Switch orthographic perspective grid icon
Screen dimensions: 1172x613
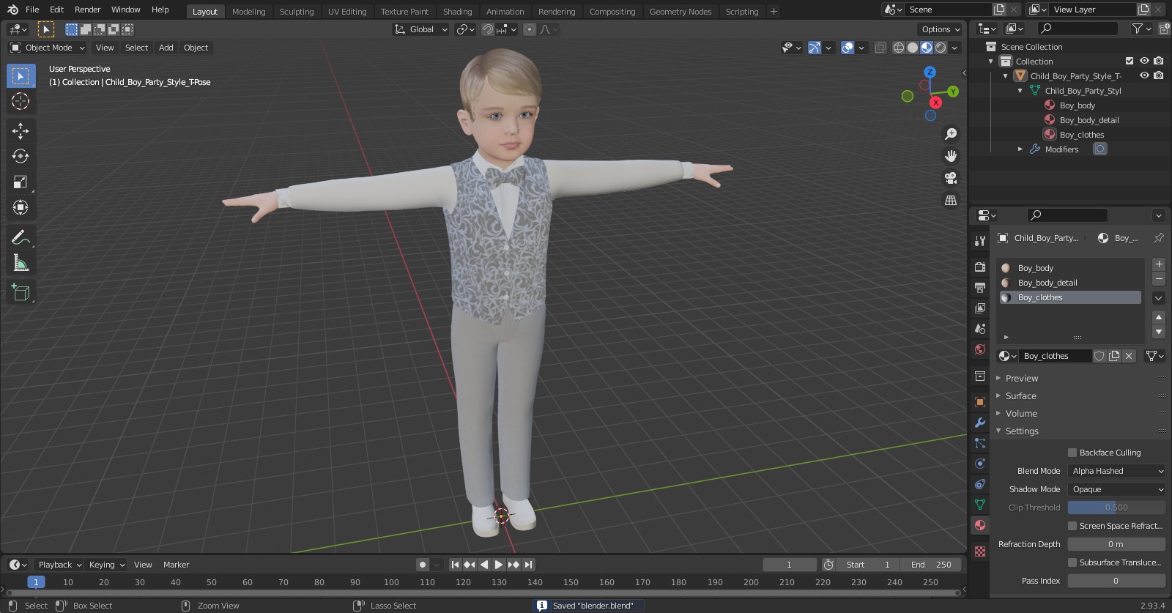[951, 200]
